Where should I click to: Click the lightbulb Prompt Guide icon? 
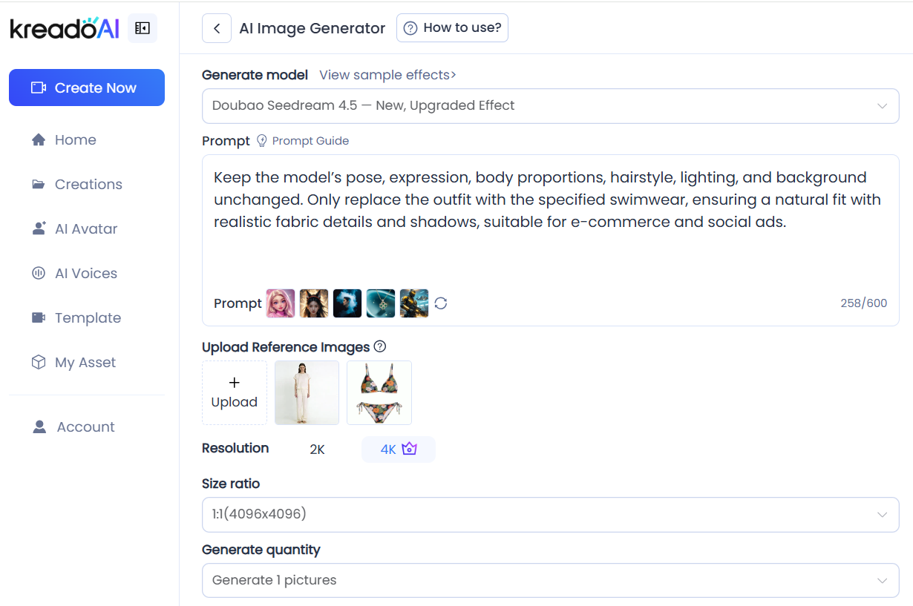(261, 141)
